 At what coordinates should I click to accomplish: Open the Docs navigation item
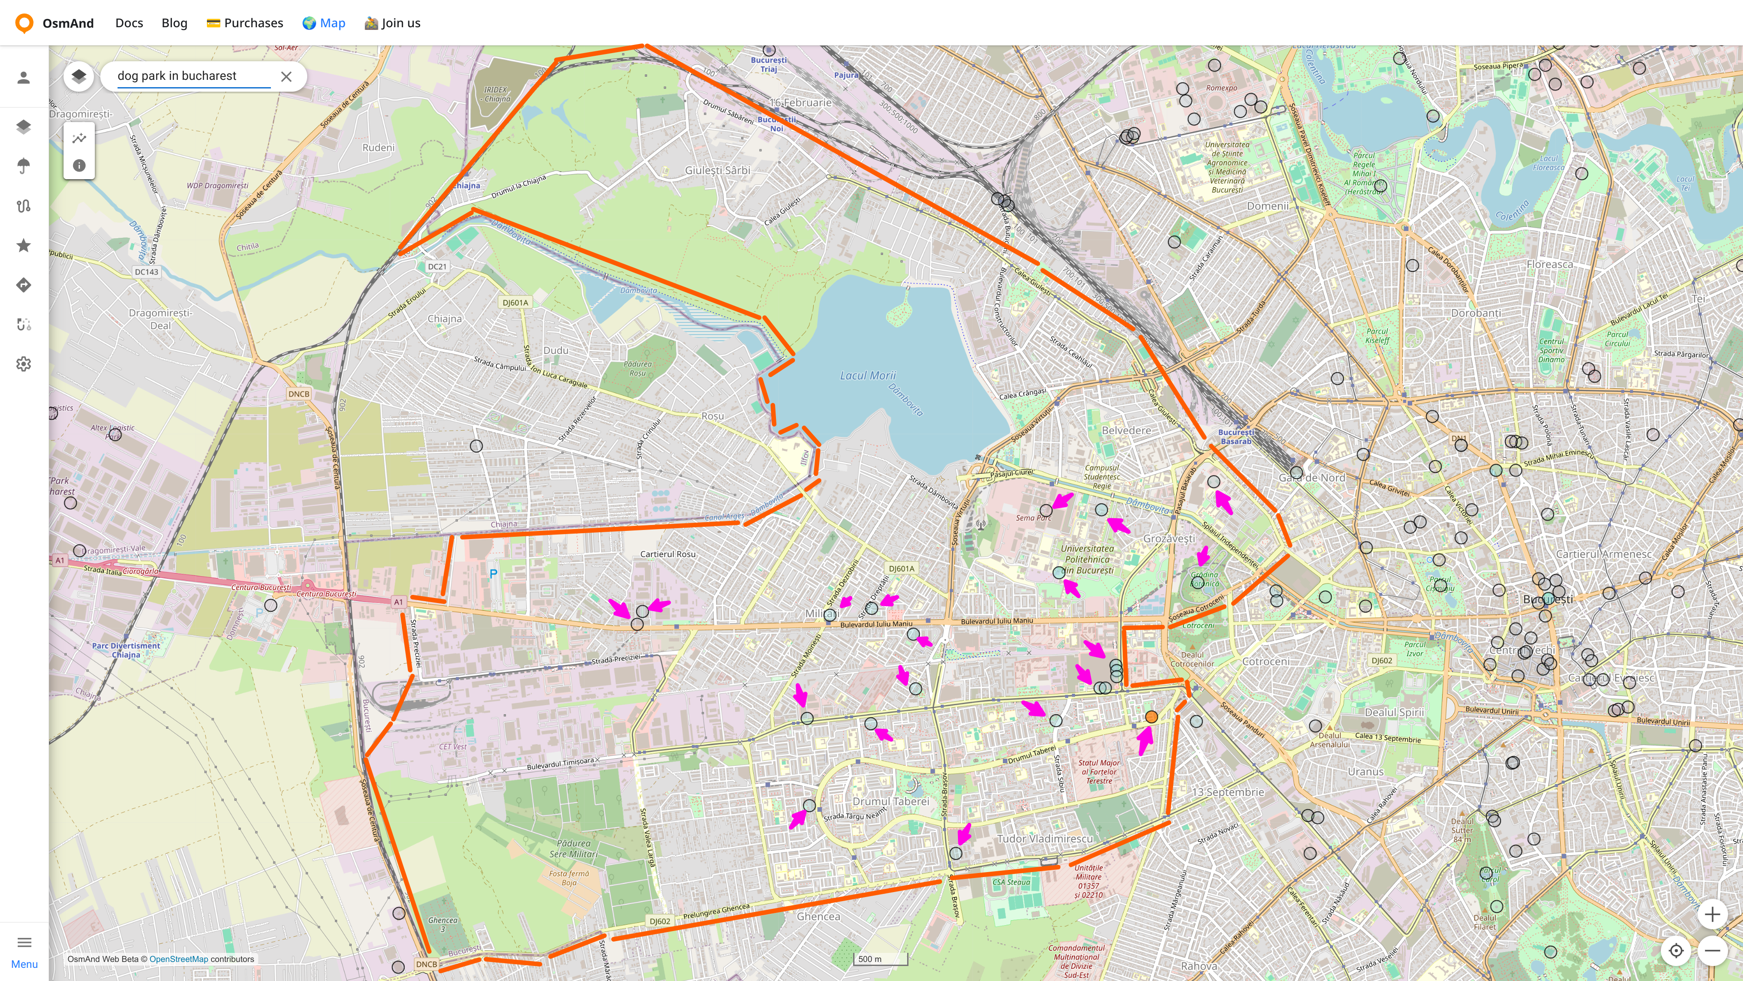(128, 23)
